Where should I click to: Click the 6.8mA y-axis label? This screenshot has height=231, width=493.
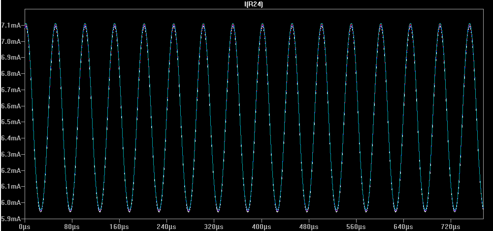click(10, 73)
